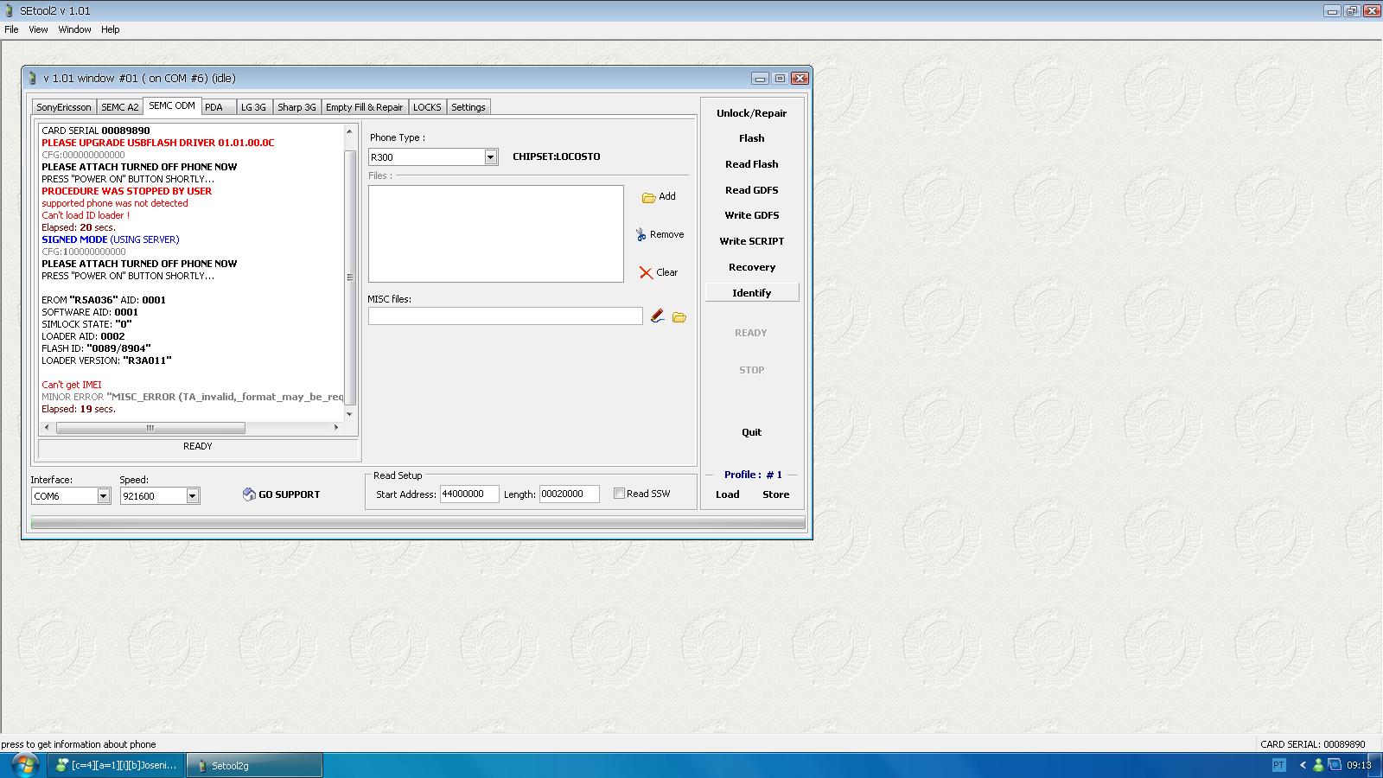Image resolution: width=1383 pixels, height=778 pixels.
Task: Click the log's horizontal scrollbar thumb
Action: pyautogui.click(x=150, y=428)
